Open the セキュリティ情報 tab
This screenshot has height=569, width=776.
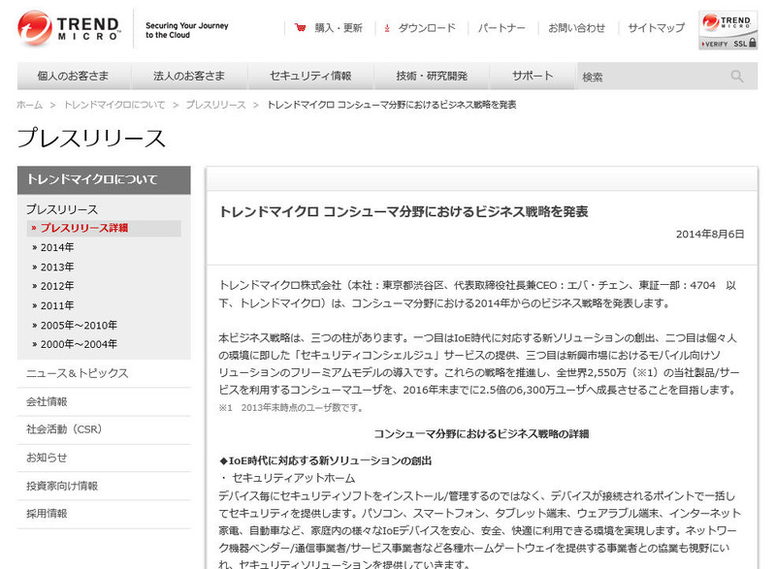coord(310,77)
